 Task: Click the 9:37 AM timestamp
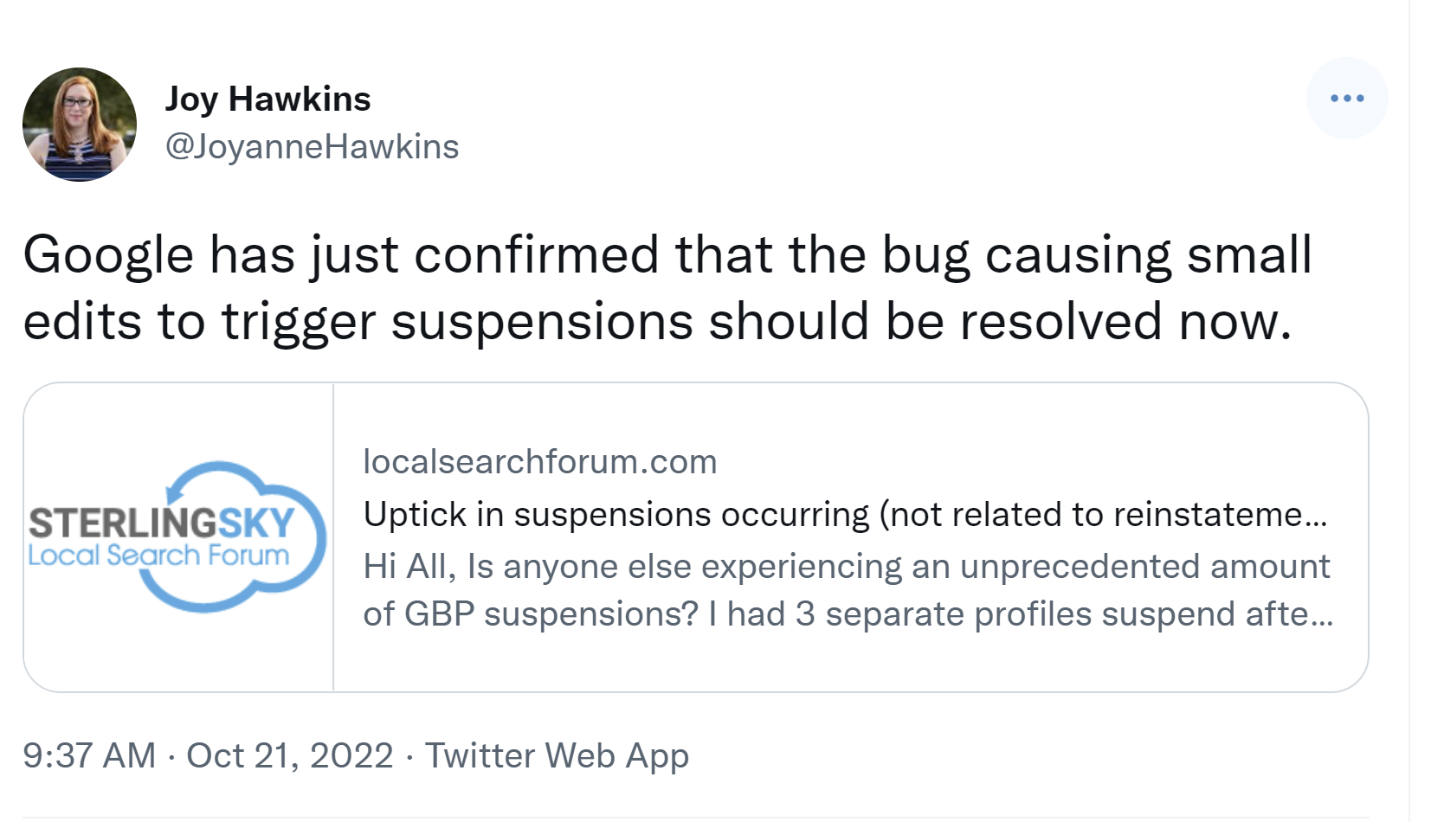pyautogui.click(x=89, y=755)
